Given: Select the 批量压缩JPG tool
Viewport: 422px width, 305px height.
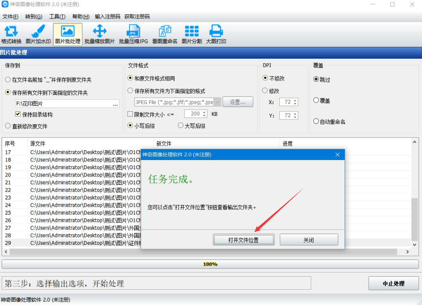Looking at the screenshot, I should [x=133, y=35].
